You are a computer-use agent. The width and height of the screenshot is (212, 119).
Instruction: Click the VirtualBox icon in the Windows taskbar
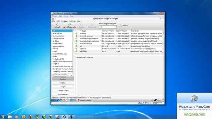65,117
